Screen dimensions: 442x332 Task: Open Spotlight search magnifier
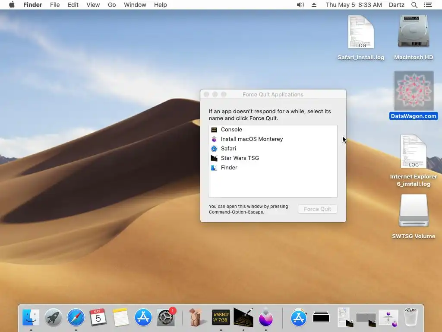414,5
